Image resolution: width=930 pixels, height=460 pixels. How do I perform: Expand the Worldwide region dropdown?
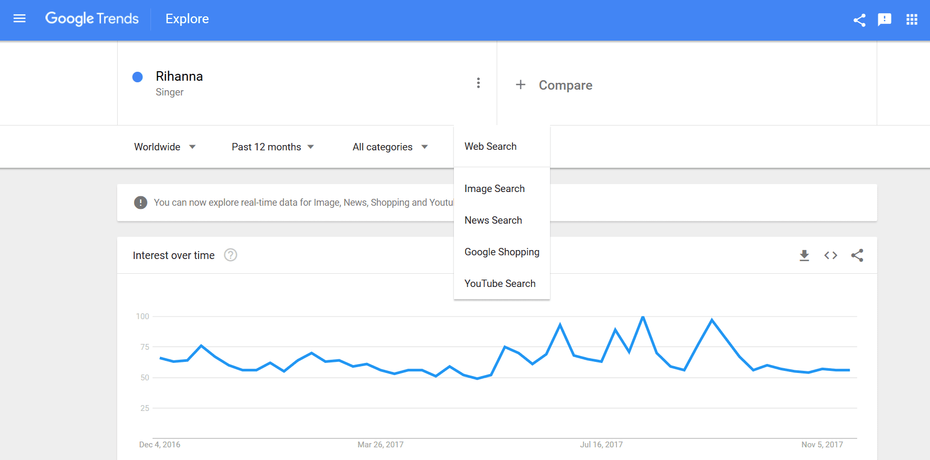tap(165, 147)
